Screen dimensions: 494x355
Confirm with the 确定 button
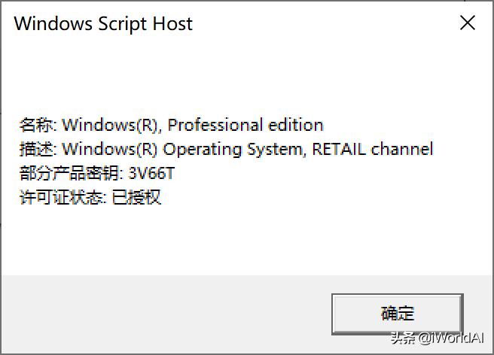pyautogui.click(x=398, y=314)
